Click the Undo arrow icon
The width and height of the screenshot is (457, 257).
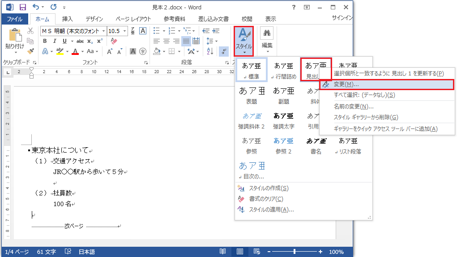tap(36, 8)
